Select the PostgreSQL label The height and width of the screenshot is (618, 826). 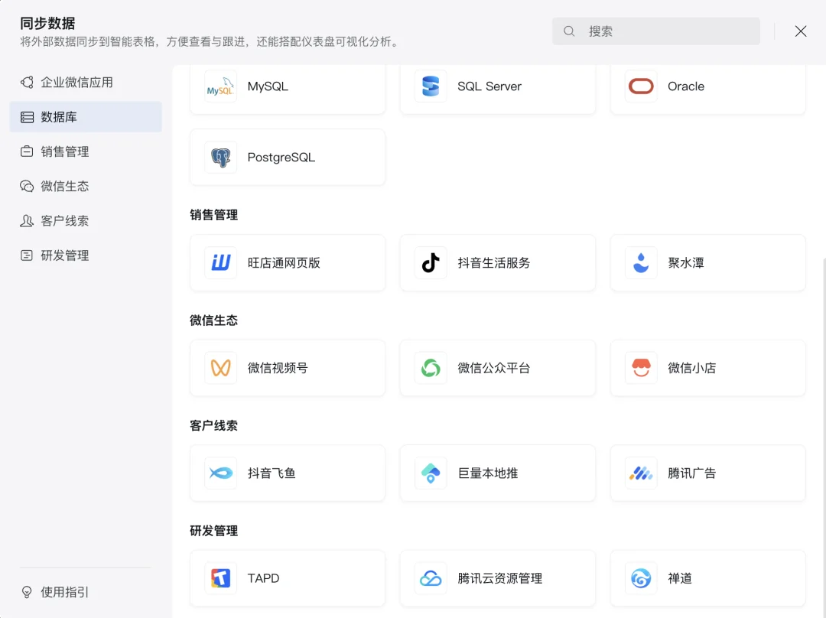coord(281,158)
